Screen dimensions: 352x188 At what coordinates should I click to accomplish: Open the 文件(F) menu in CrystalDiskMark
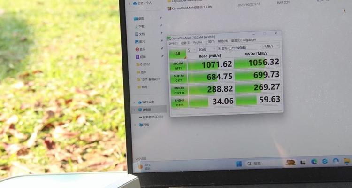point(173,43)
